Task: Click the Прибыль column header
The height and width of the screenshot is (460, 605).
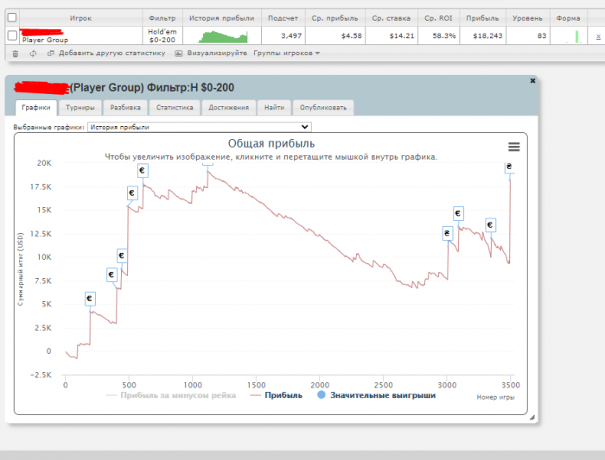Action: [482, 18]
